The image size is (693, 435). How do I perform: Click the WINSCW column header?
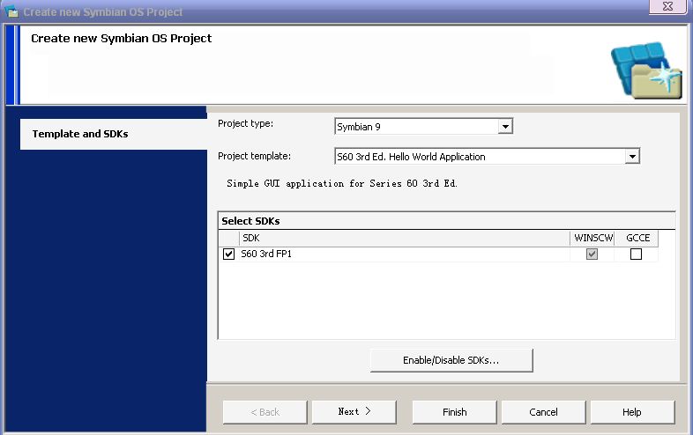tap(592, 238)
